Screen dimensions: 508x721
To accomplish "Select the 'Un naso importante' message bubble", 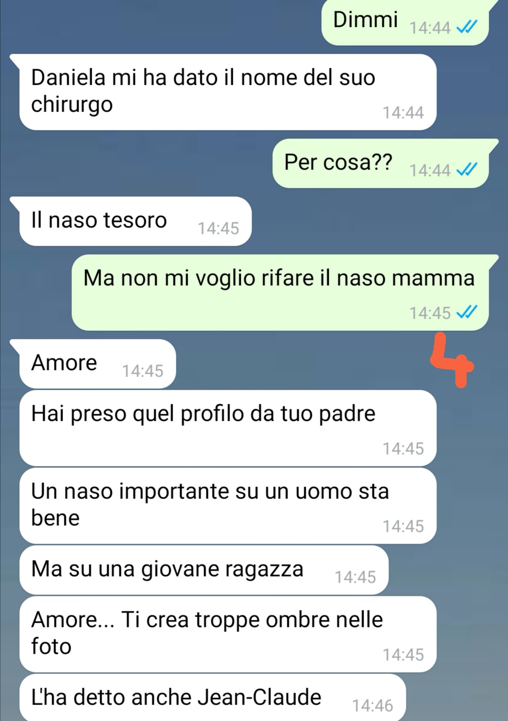I will click(228, 506).
